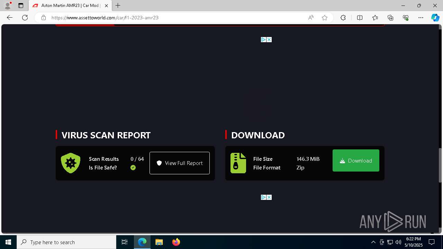Add this page to favorites

[x=325, y=18]
